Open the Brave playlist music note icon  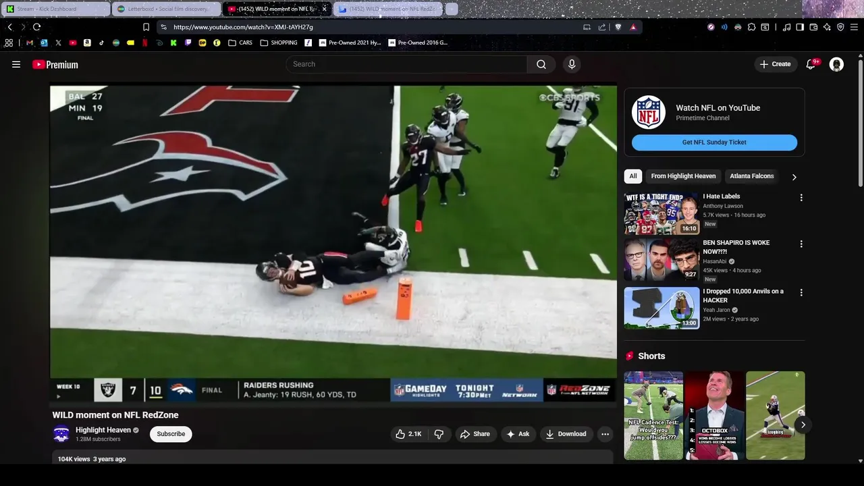pyautogui.click(x=786, y=27)
